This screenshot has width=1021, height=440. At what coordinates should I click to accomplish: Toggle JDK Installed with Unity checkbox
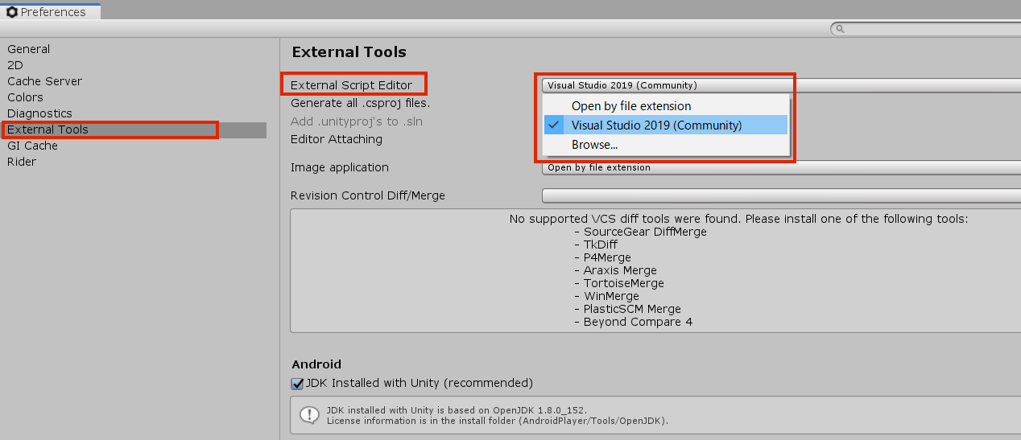click(x=297, y=384)
